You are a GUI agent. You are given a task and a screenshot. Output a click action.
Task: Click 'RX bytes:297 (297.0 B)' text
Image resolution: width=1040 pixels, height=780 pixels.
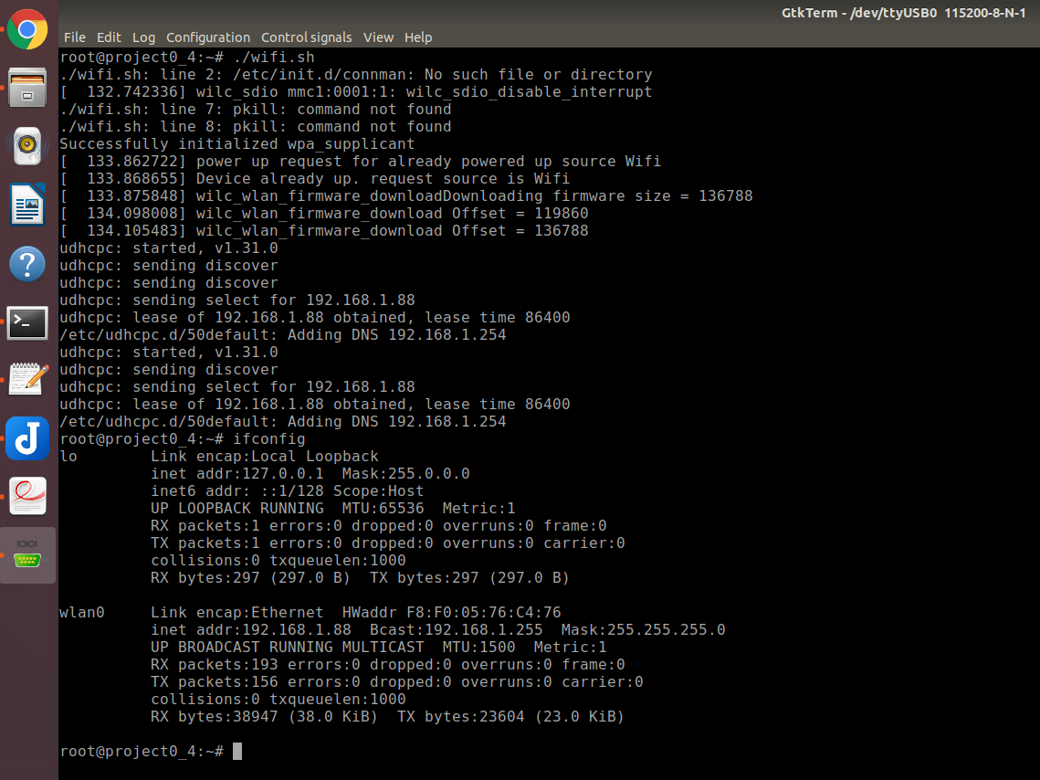(251, 578)
